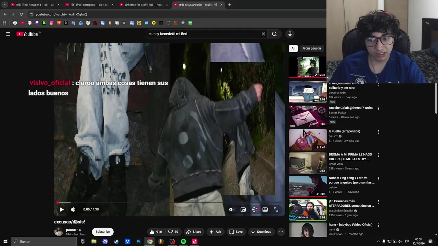Subscribe to pausrrr channel
This screenshot has width=438, height=246.
pyautogui.click(x=103, y=232)
